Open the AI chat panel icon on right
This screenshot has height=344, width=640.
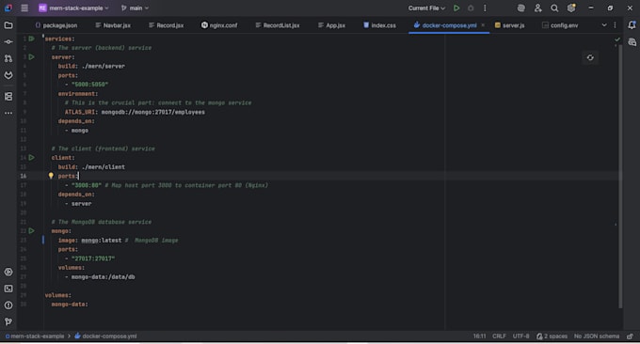coord(632,42)
